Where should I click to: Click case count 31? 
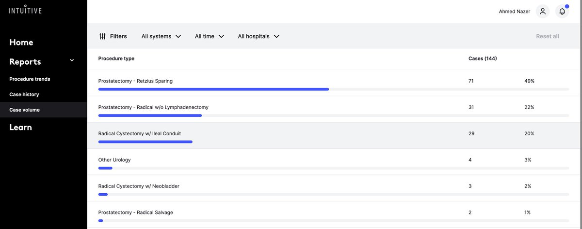click(x=471, y=107)
